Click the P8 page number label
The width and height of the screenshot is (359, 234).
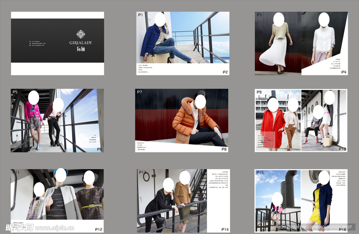(224, 149)
